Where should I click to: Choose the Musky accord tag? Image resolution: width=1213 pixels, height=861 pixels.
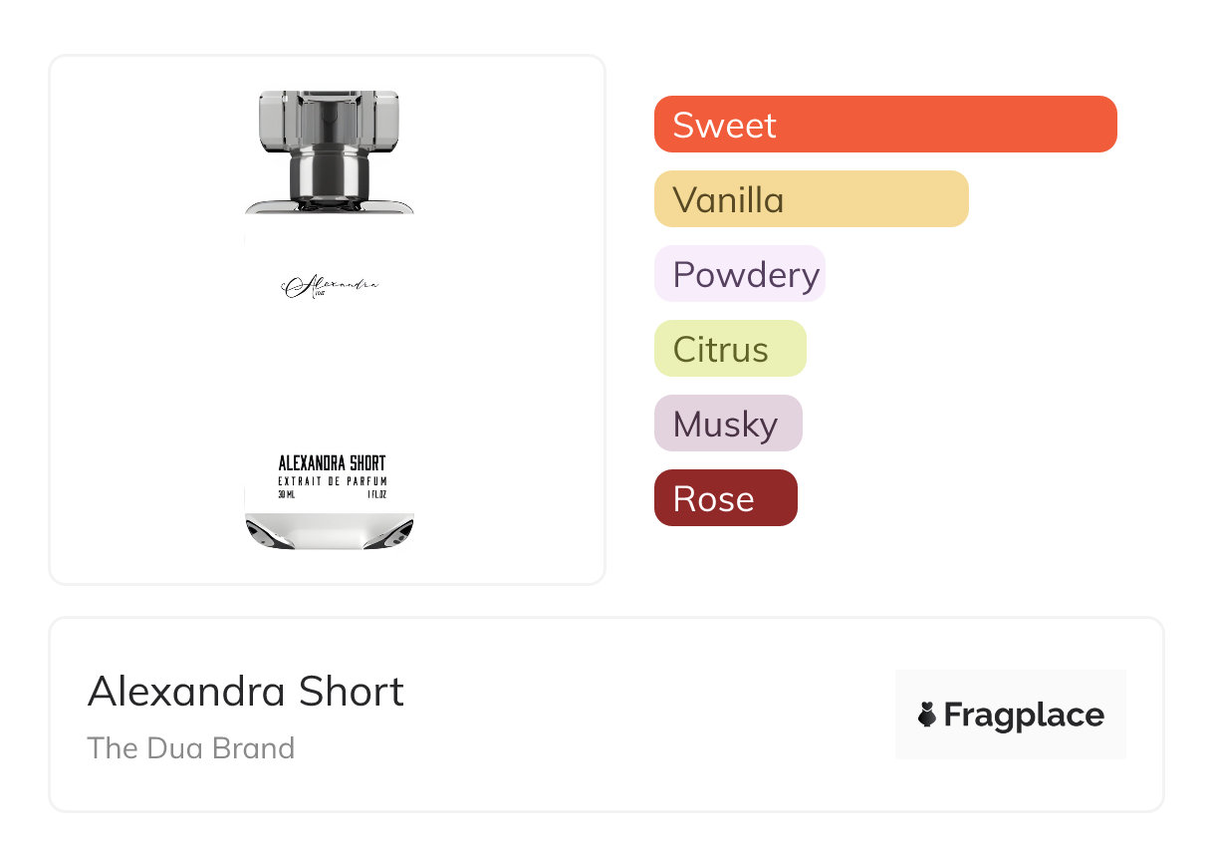coord(727,424)
